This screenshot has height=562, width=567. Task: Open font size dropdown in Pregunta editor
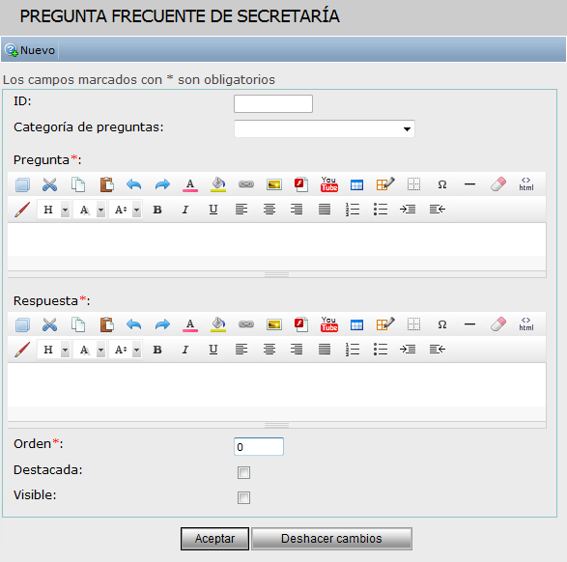(x=126, y=210)
